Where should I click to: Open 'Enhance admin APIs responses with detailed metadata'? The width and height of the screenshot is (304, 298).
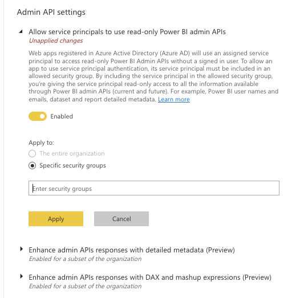132,250
